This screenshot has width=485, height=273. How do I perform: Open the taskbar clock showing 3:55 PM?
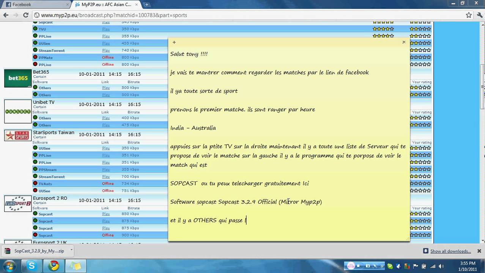point(468,266)
